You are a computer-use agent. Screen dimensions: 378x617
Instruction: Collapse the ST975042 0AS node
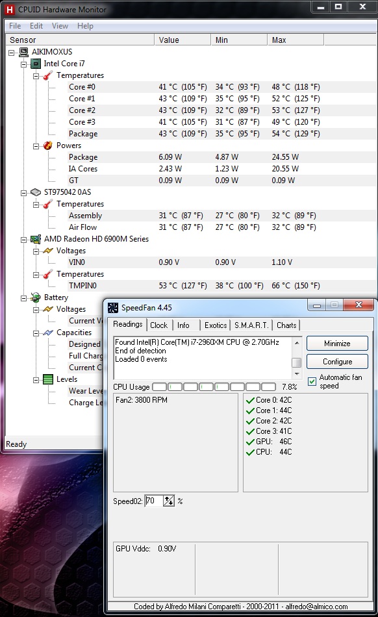(x=23, y=193)
